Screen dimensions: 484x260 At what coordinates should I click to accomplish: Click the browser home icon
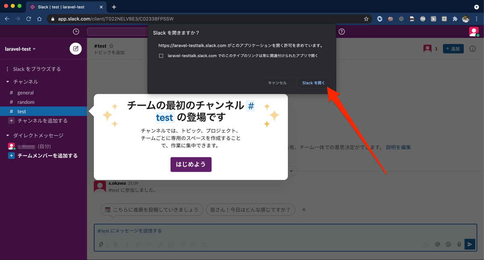(39, 19)
